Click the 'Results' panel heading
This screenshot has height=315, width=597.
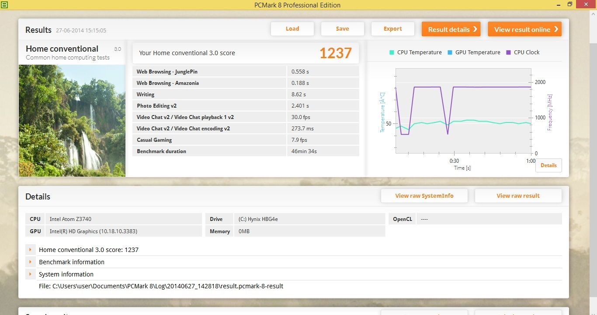38,30
